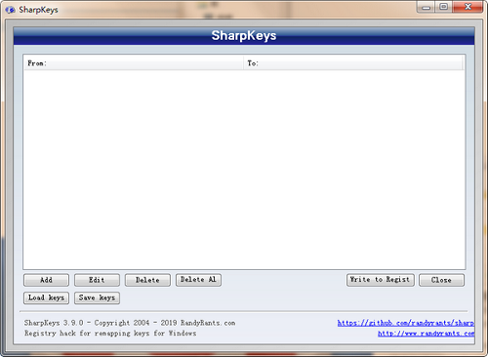
Task: Maximize the SharpKeys window
Action: click(443, 7)
